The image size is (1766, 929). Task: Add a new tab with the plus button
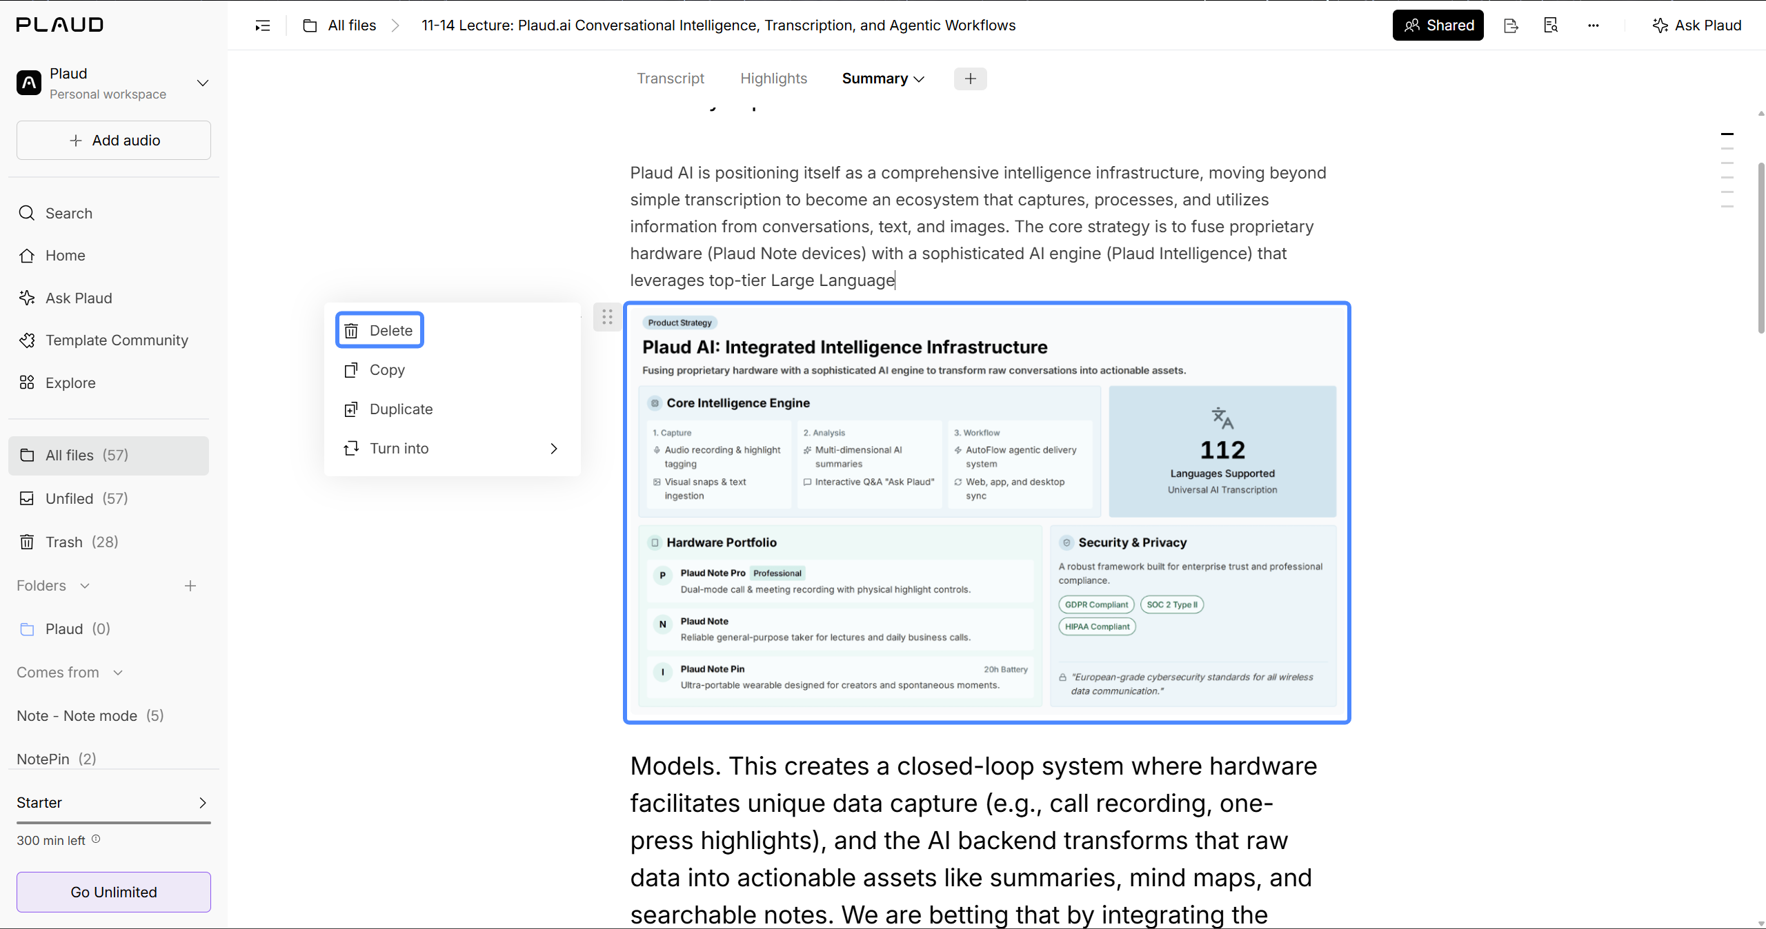[971, 79]
